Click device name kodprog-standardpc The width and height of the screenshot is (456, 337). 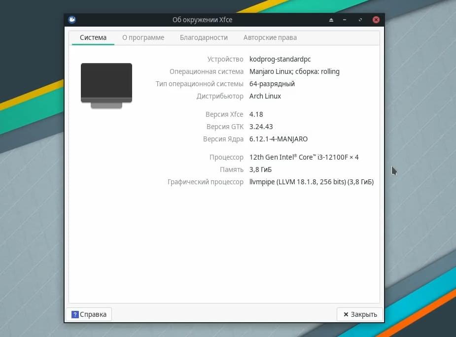pyautogui.click(x=280, y=59)
